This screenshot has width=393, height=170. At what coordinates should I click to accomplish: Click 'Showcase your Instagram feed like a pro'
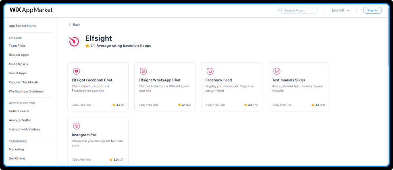tap(98, 143)
